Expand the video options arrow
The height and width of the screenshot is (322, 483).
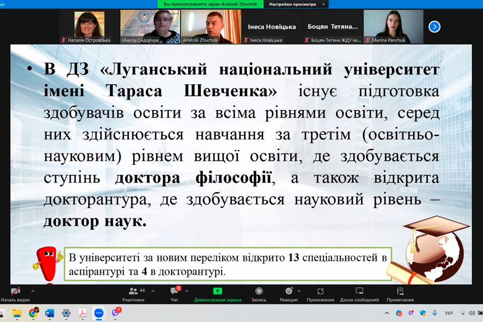pos(33,291)
